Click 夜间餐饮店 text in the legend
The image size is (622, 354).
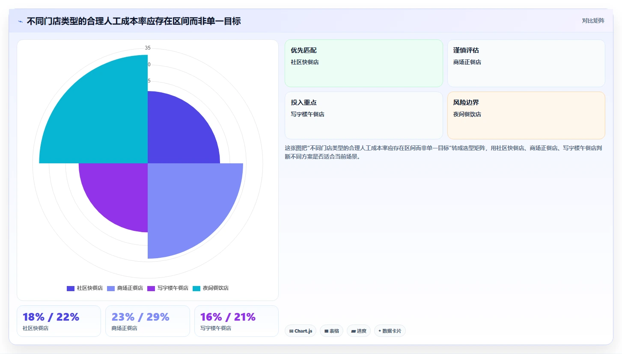click(216, 288)
